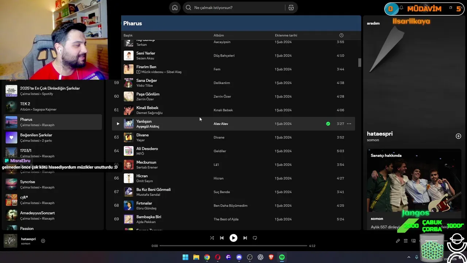This screenshot has height=263, width=467.
Task: Skip to previous track
Action: pos(222,238)
